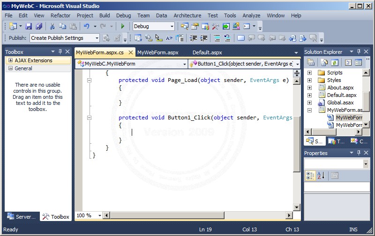
Task: Select the Styles folder in Solution Explorer
Action: [334, 80]
